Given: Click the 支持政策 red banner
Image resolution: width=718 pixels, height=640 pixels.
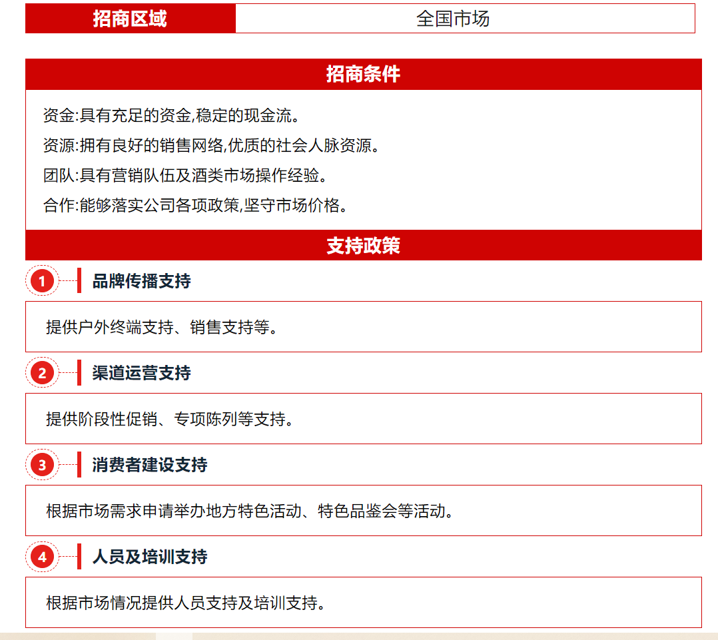Looking at the screenshot, I should (x=363, y=245).
